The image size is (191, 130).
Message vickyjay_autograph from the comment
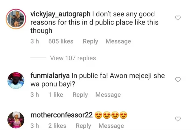tap(118, 41)
